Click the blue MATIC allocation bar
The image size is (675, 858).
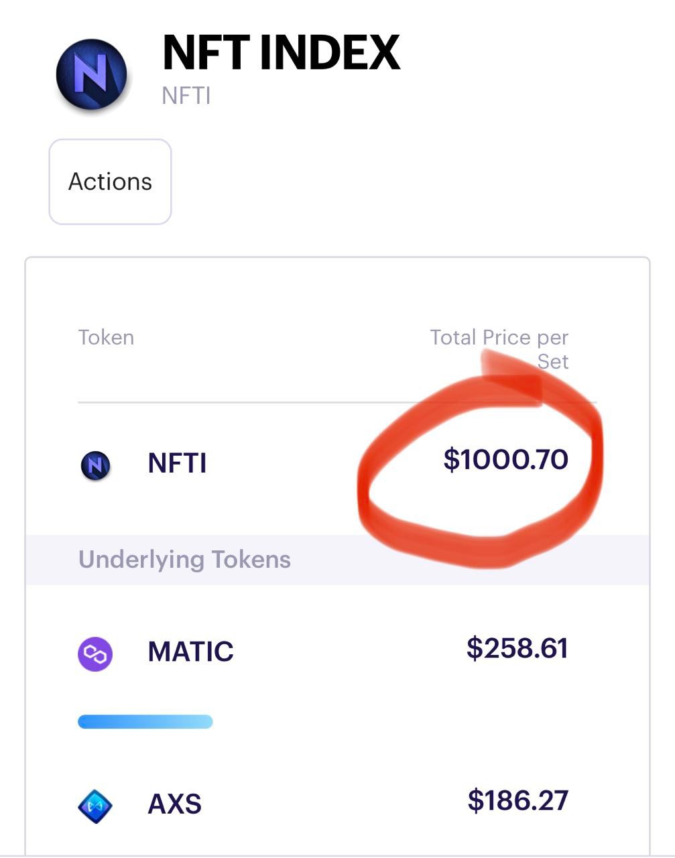(x=145, y=722)
